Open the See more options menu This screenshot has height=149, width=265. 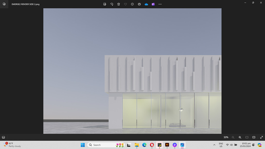point(160,4)
